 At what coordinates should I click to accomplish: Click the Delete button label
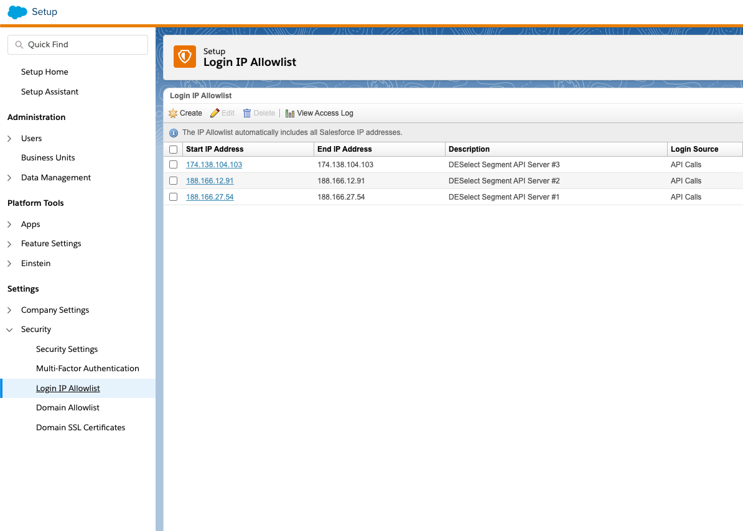[264, 113]
